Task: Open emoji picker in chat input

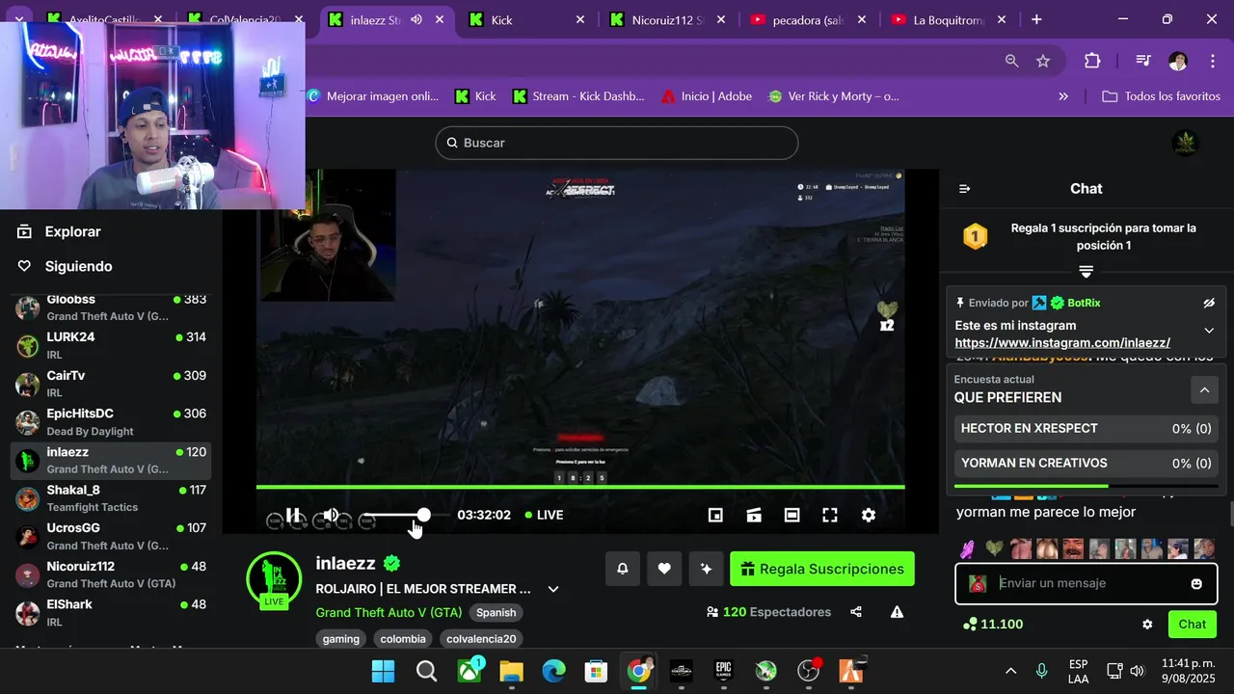Action: tap(1196, 584)
